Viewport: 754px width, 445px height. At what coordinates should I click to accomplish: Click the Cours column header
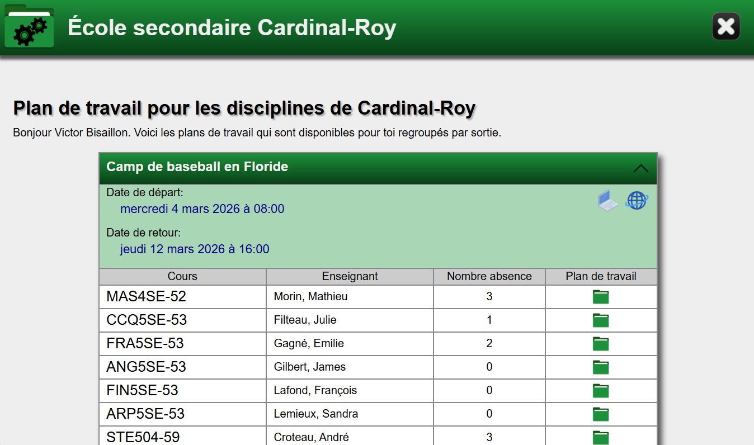pos(182,276)
